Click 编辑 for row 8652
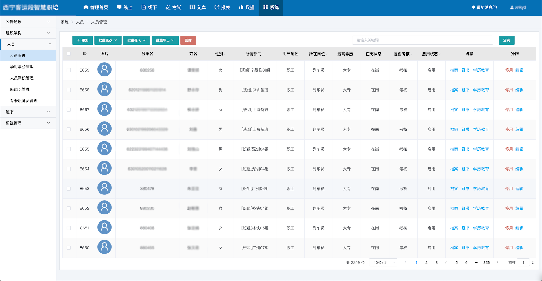The image size is (542, 281). (519, 208)
